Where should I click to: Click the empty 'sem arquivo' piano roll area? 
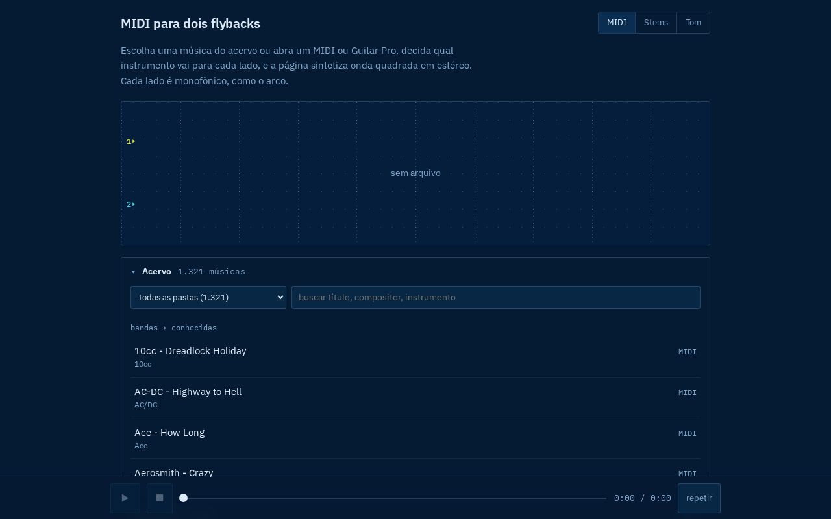pos(415,173)
